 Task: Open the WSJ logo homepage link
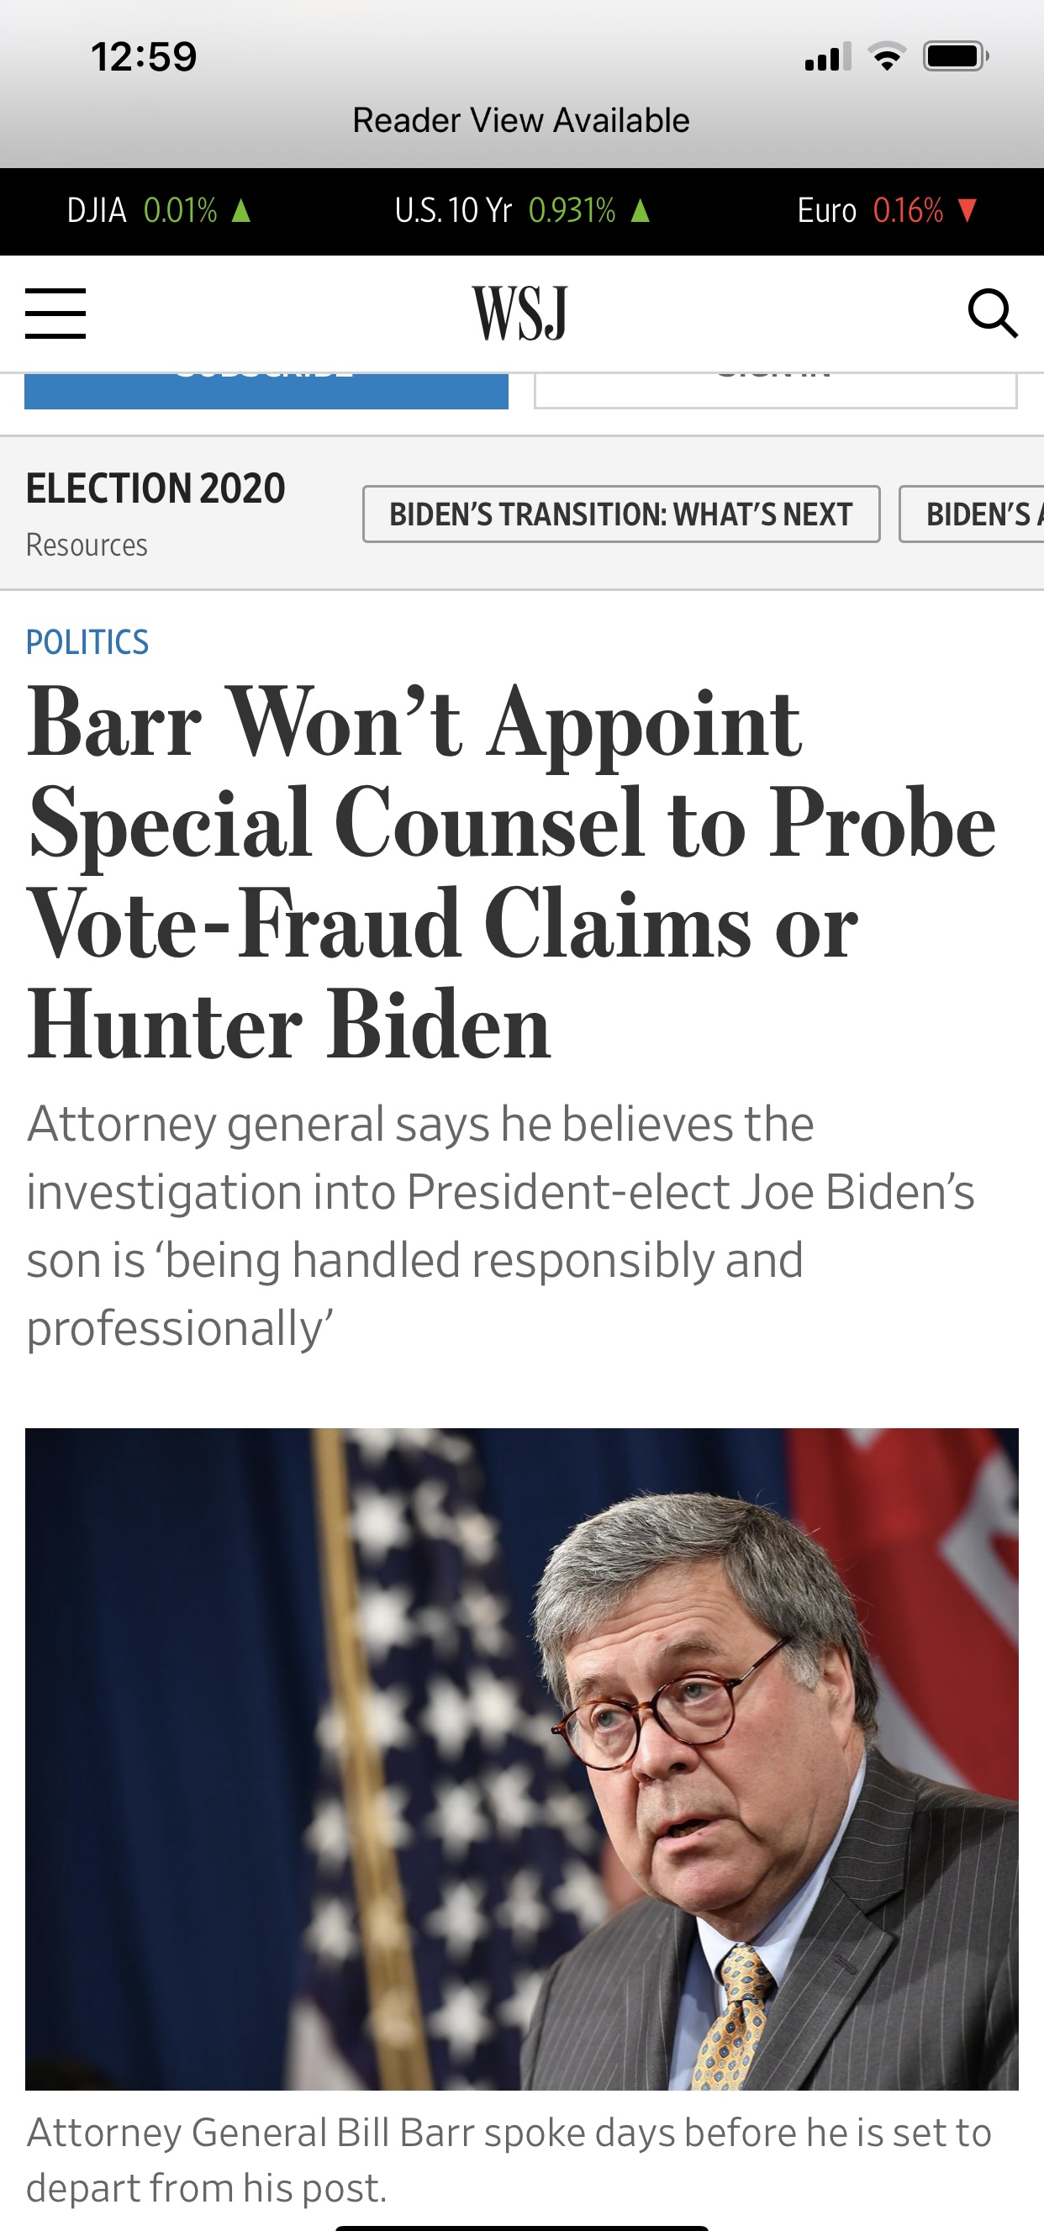tap(520, 314)
